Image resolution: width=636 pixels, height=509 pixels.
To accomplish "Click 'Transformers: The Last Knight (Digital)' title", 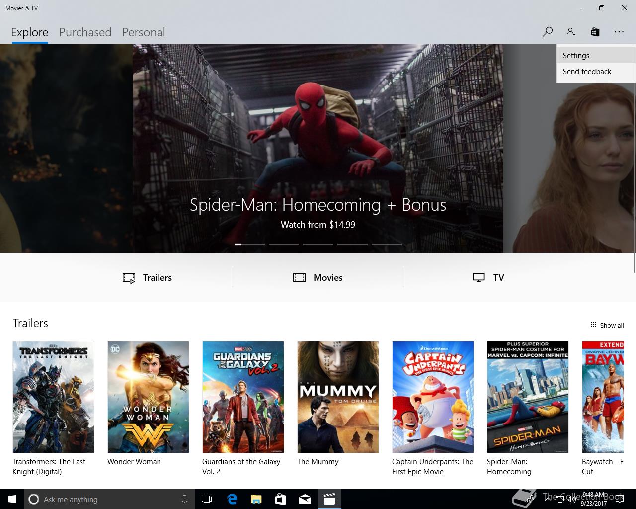I will (x=49, y=467).
